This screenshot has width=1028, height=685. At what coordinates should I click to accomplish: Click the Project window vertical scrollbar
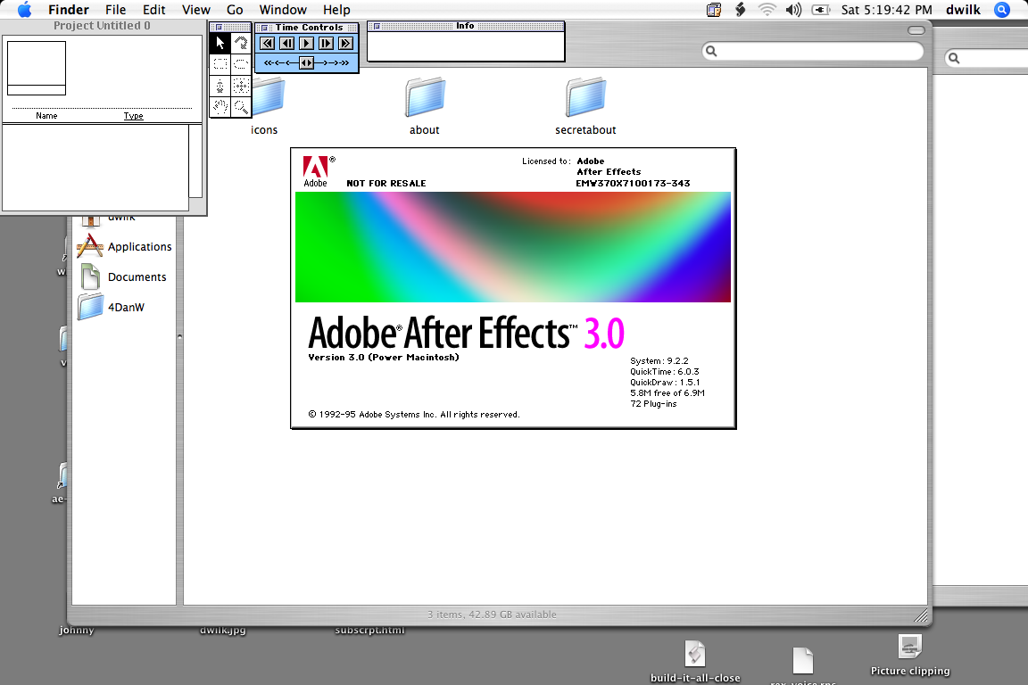195,161
